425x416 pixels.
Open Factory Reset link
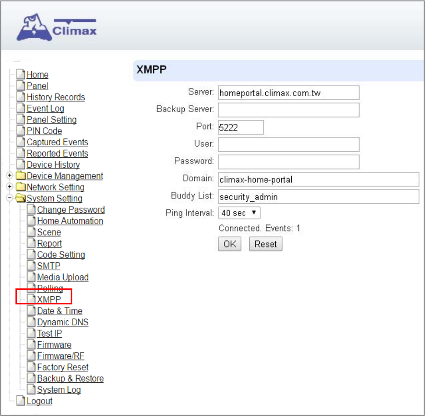click(x=63, y=367)
